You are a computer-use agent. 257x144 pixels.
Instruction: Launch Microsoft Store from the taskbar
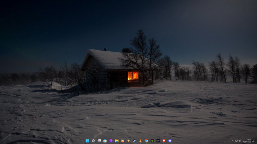click(x=105, y=141)
